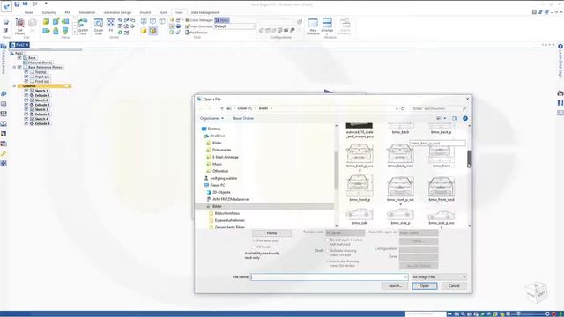Collapse the Ordered node in the PathFinder
The width and height of the screenshot is (564, 317).
[14, 86]
